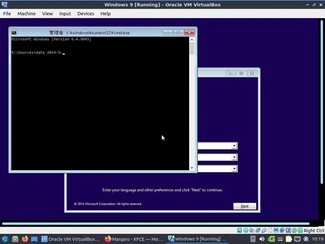
Task: Click the Microsoft Windows version line in cmd
Action: pos(51,39)
